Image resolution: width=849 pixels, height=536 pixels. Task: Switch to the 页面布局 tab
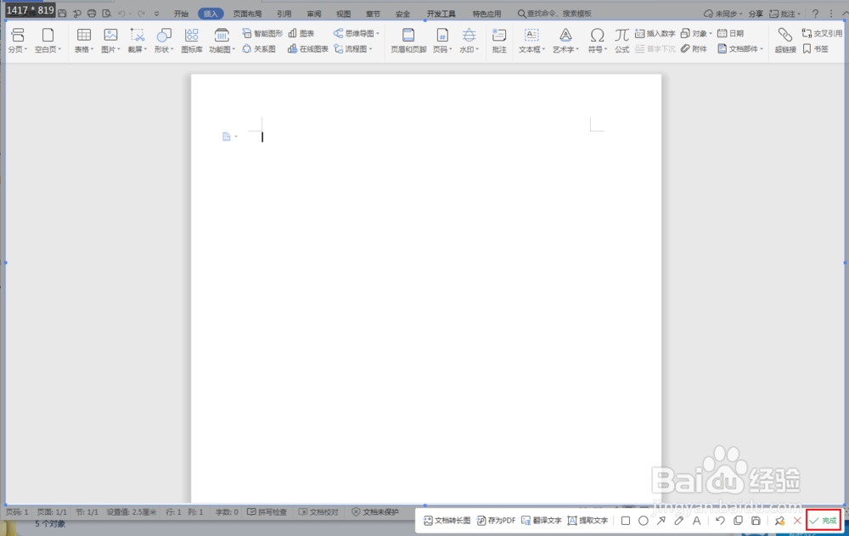247,14
